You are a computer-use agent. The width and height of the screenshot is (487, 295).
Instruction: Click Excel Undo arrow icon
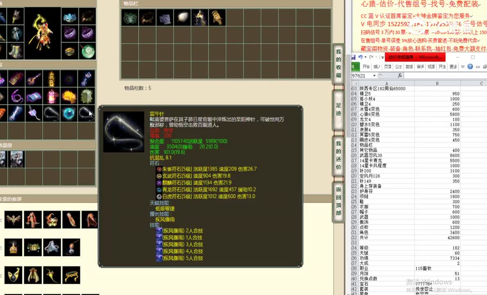coord(360,57)
